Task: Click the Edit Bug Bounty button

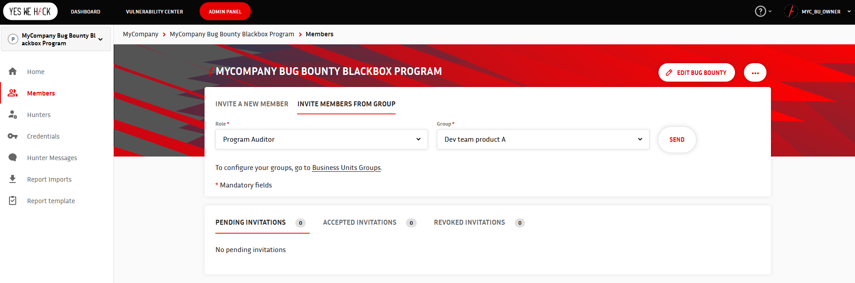Action: [x=696, y=73]
